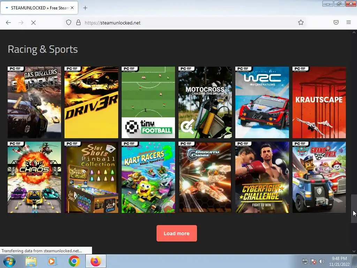This screenshot has height=268, width=357.
Task: Open the WRC Generations game cover
Action: [x=262, y=102]
